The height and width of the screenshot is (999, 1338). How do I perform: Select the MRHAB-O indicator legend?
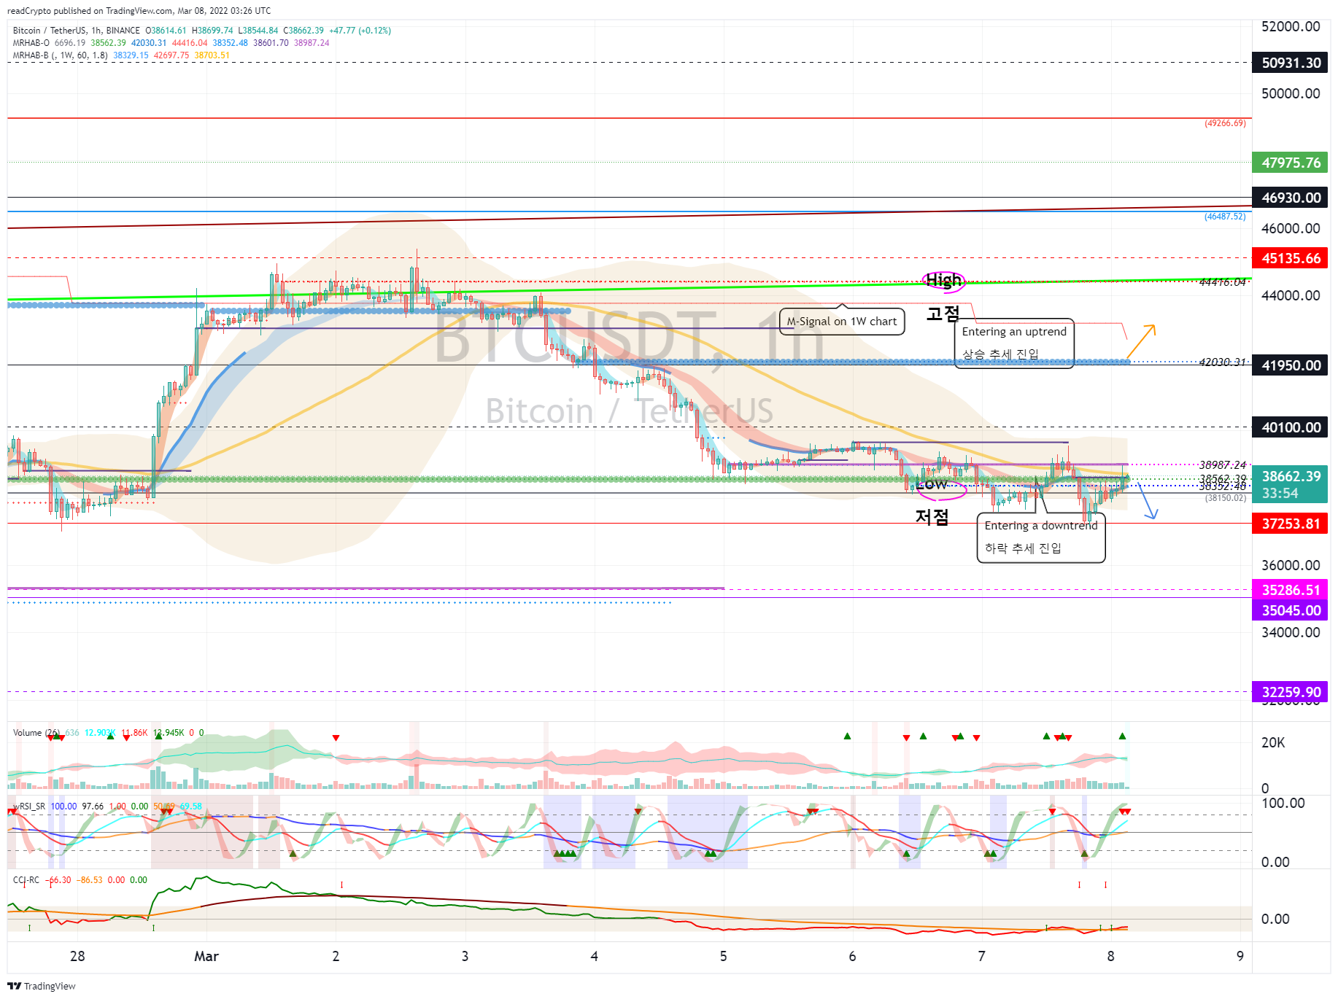coord(31,43)
